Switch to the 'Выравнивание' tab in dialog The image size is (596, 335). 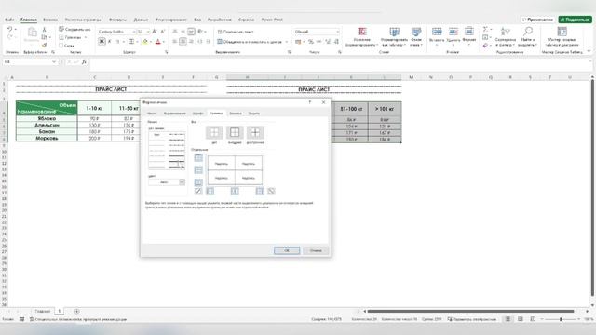(175, 114)
